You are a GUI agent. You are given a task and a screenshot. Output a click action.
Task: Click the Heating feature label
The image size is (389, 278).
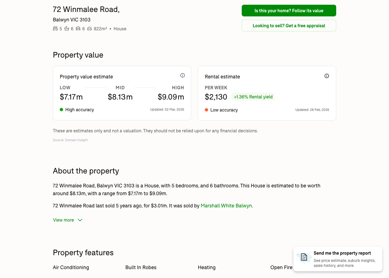tap(207, 267)
